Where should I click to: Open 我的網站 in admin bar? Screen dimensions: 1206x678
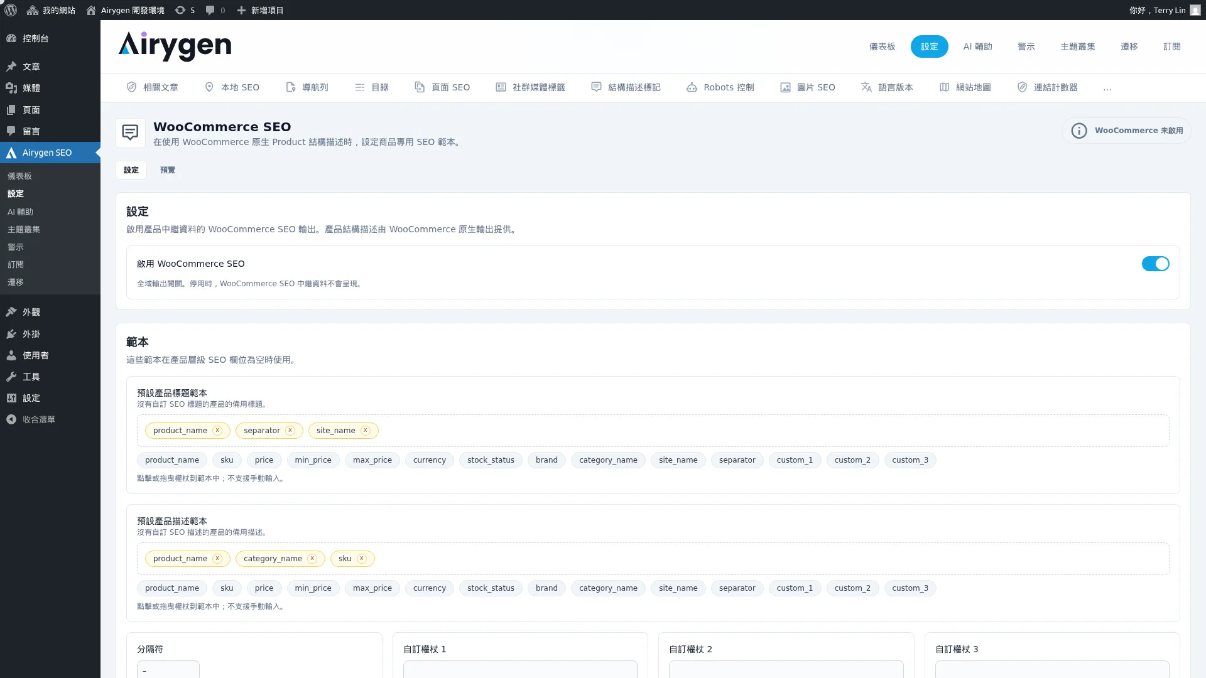coord(51,10)
